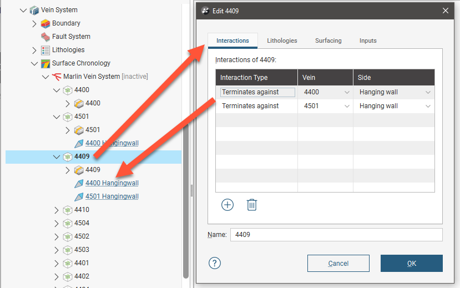This screenshot has width=460, height=288.
Task: Open Vein dropdown showing 4400
Action: click(x=347, y=92)
